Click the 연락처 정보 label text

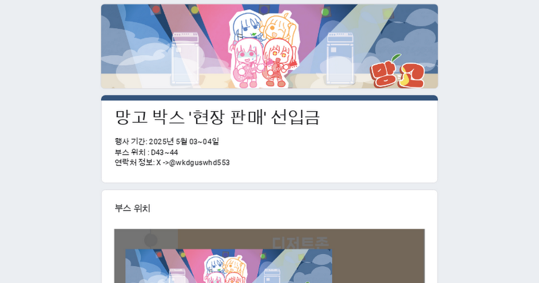click(x=135, y=163)
